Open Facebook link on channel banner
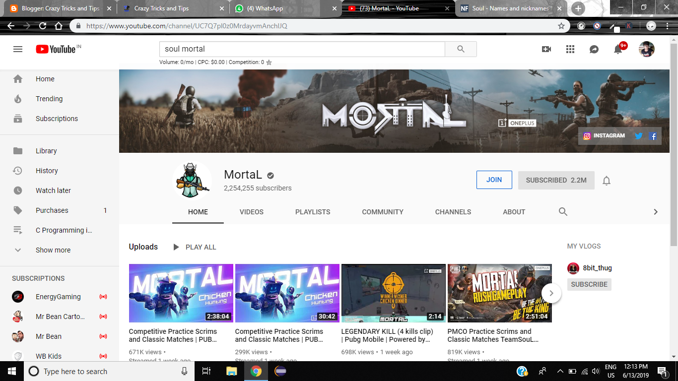This screenshot has height=381, width=678. click(x=653, y=136)
